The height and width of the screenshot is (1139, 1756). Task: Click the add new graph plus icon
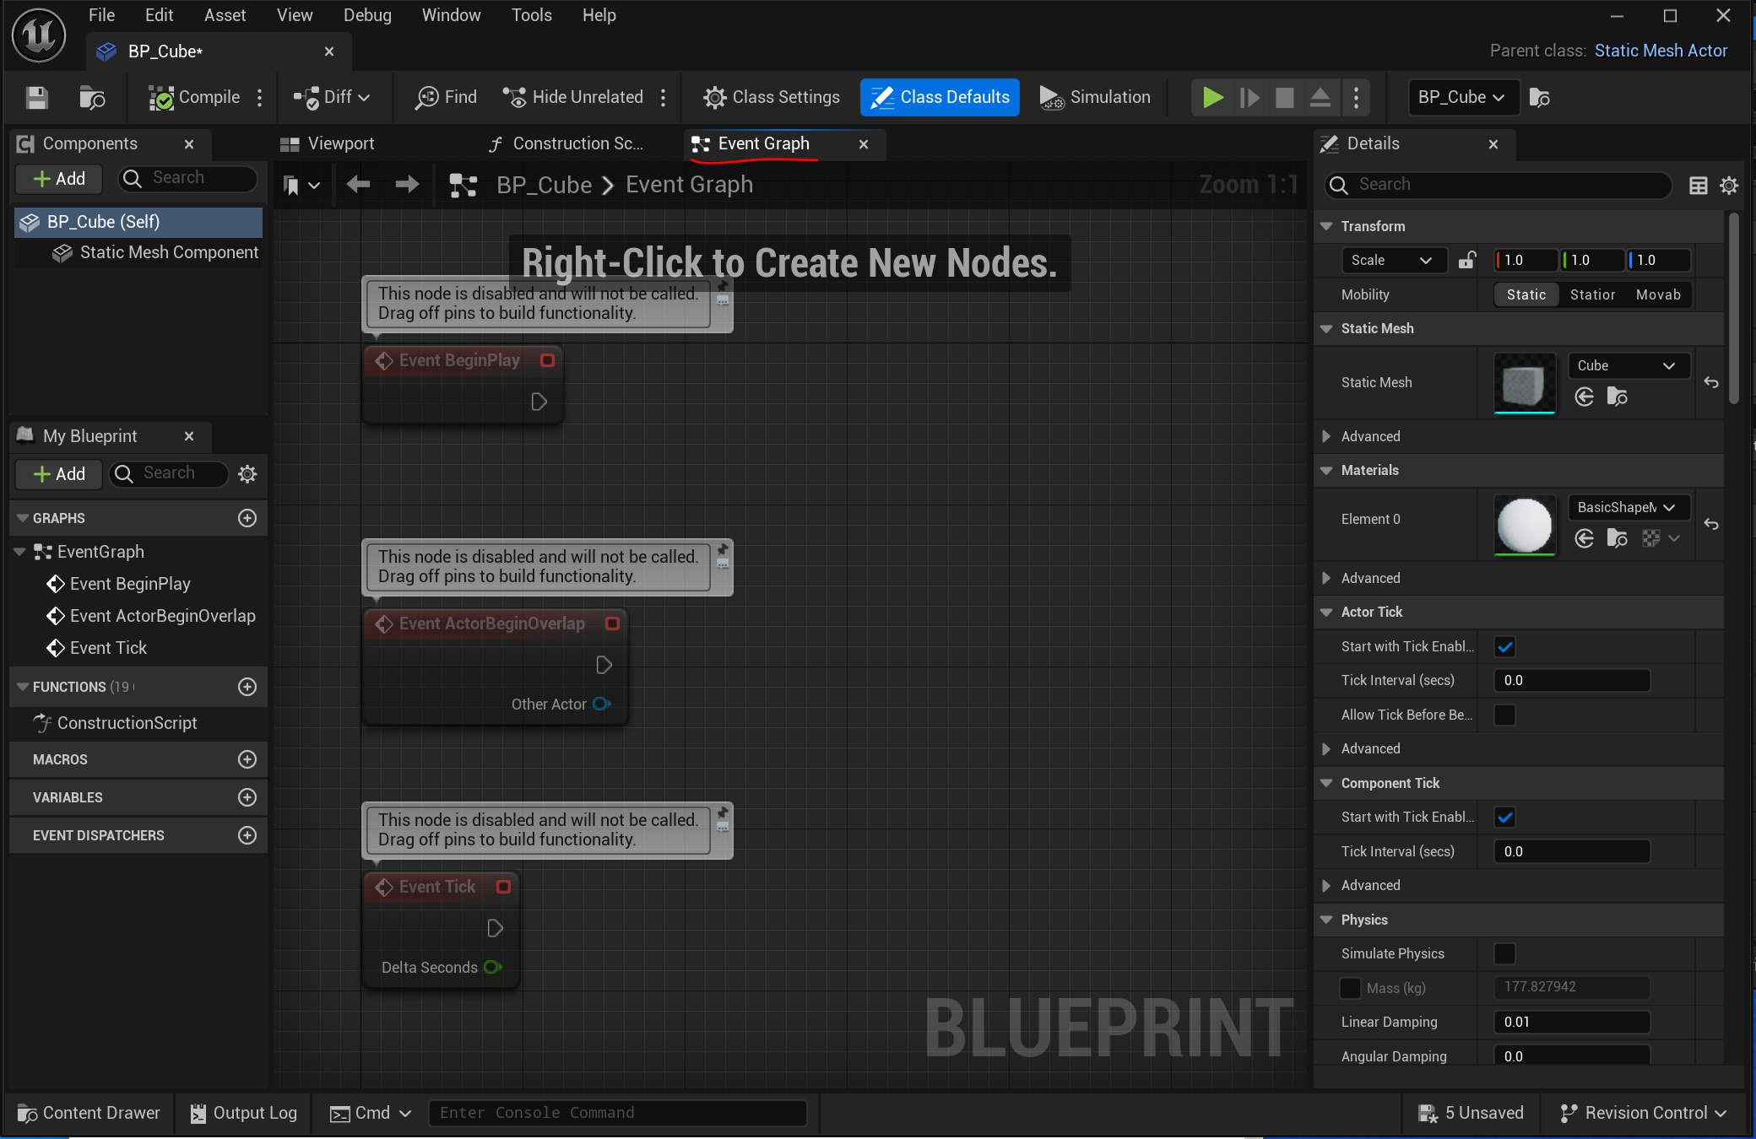click(x=247, y=518)
